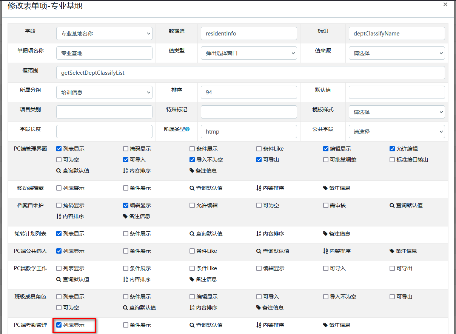The width and height of the screenshot is (456, 334).
Task: Click the empty 特殊标记 input field
Action: pos(249,112)
